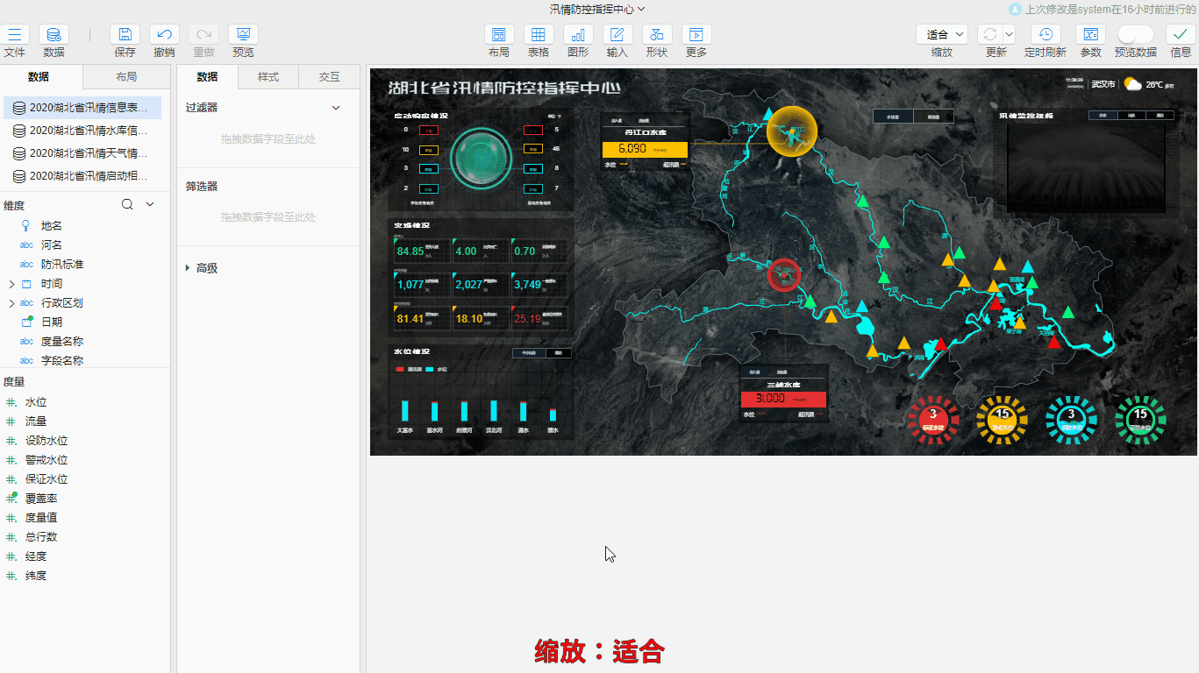
Task: Click the Undo (撤销) icon
Action: [164, 35]
